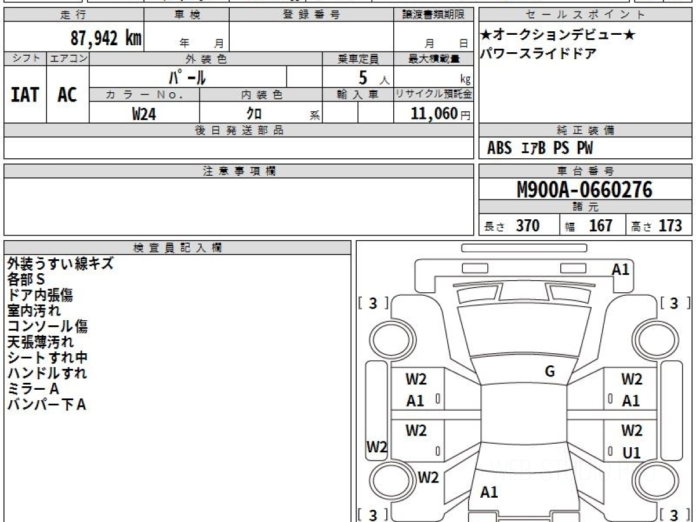Click the A1 mark on the rear hatch

pyautogui.click(x=490, y=492)
